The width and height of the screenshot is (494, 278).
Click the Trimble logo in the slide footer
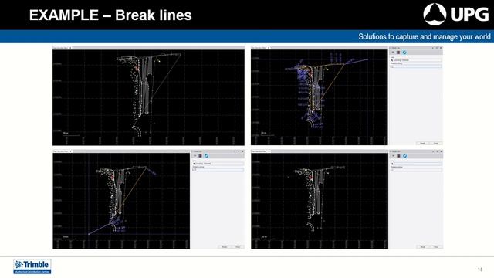(x=32, y=266)
